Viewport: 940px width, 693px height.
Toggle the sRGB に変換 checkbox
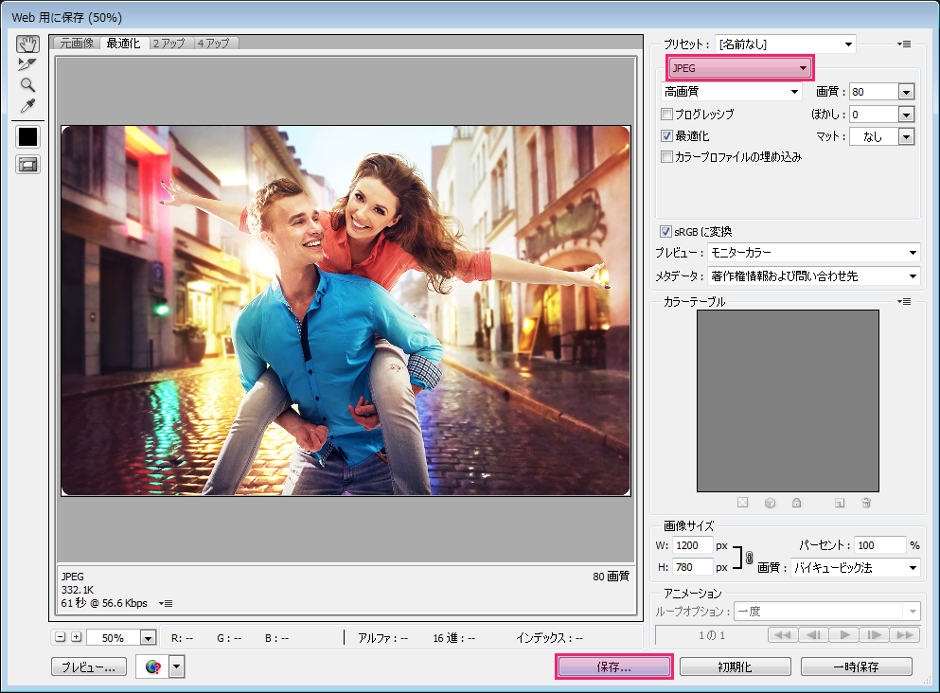[x=667, y=232]
